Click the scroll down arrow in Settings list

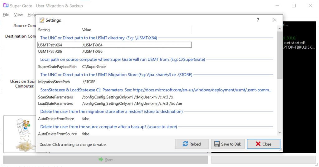coord(279,133)
